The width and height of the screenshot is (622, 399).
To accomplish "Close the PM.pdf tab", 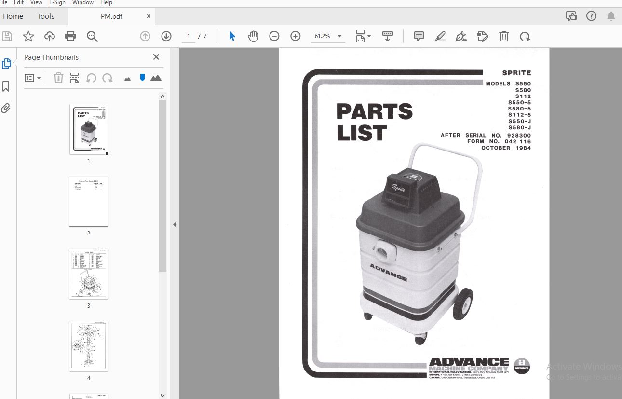I will click(149, 16).
